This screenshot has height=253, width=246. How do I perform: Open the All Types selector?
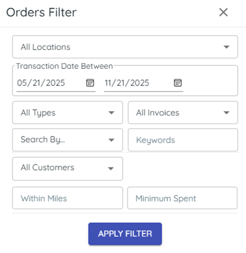62,113
